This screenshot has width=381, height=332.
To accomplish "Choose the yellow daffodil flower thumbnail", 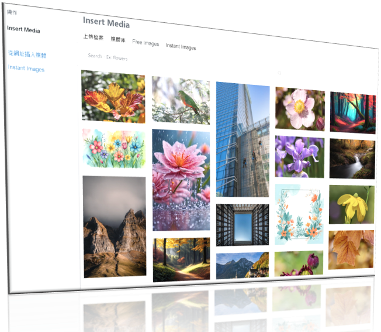I will [x=351, y=204].
